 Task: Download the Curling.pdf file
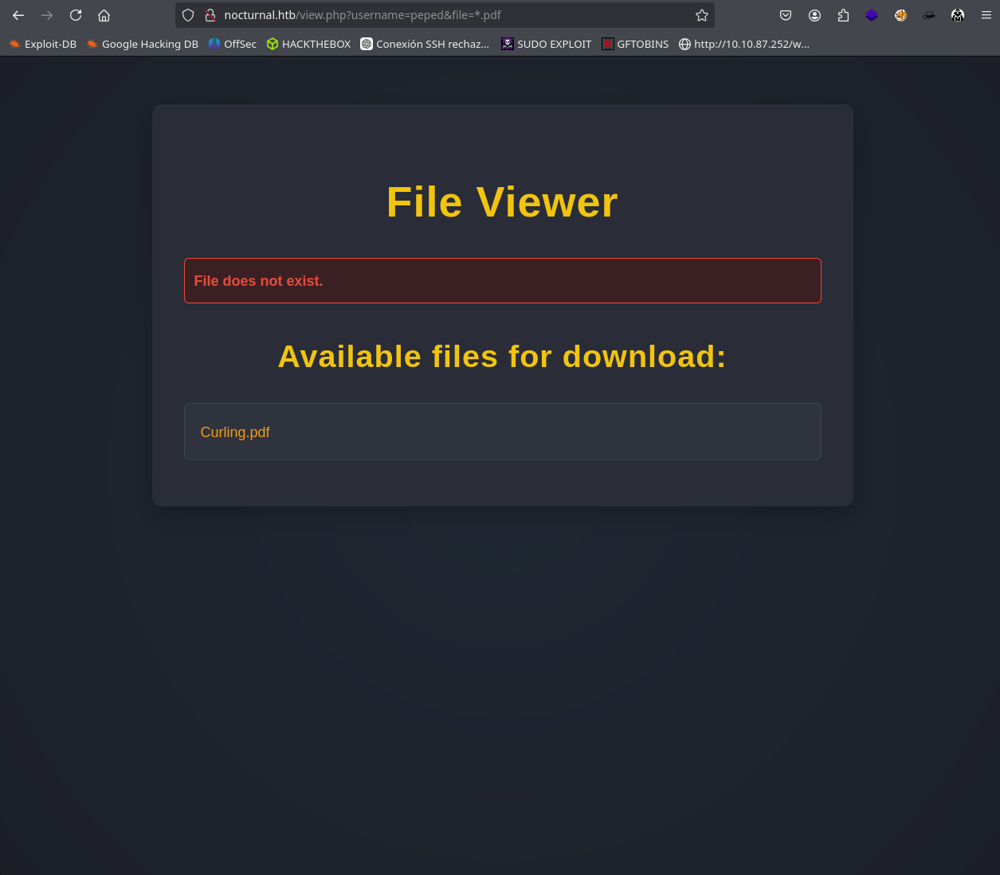pyautogui.click(x=235, y=432)
